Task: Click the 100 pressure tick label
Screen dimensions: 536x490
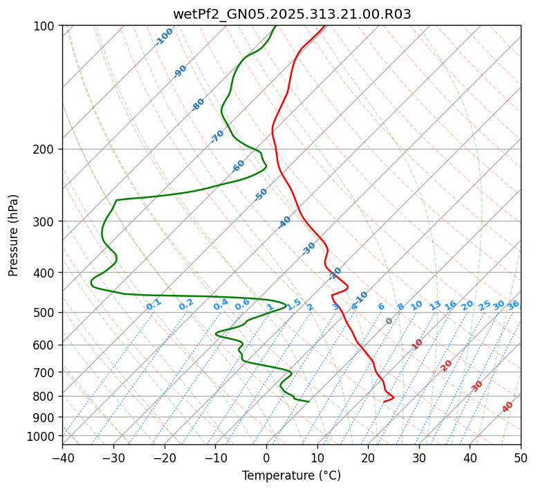Action: click(x=46, y=26)
